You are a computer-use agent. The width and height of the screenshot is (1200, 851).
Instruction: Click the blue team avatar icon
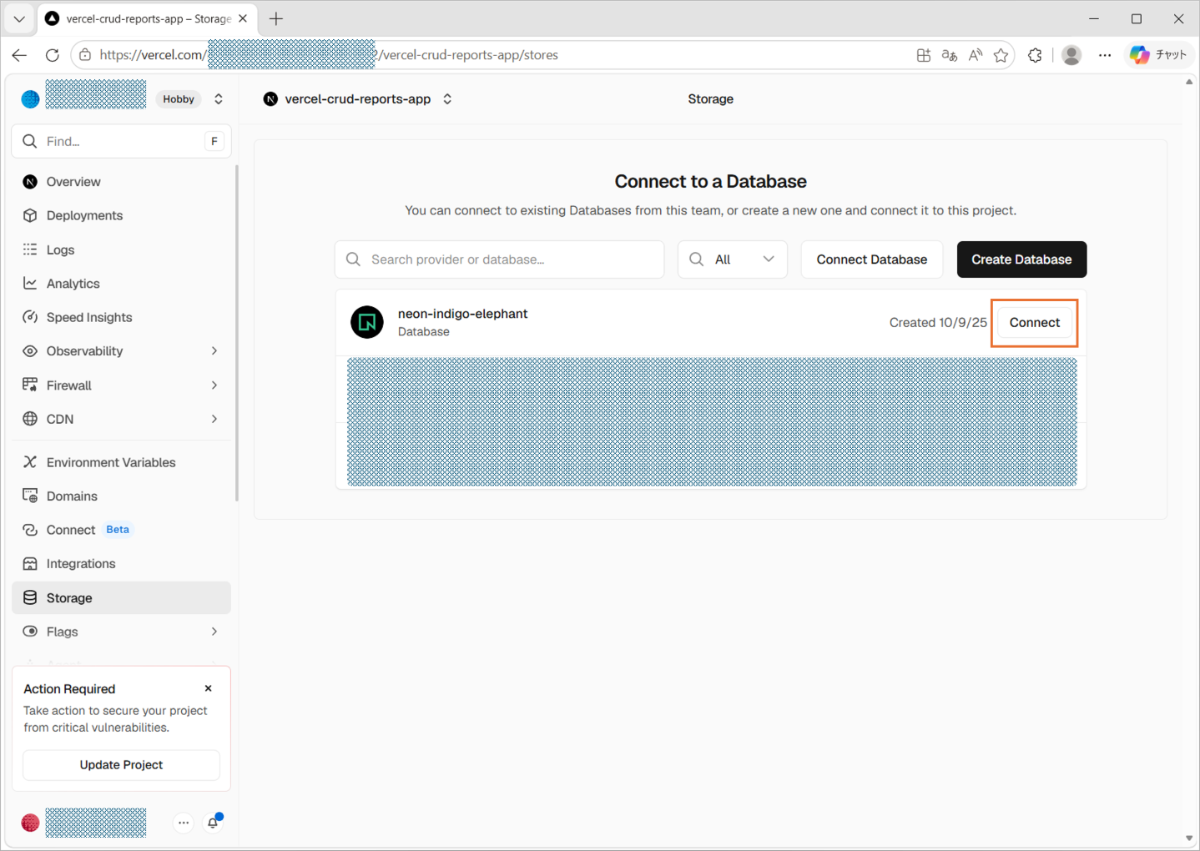pos(31,99)
